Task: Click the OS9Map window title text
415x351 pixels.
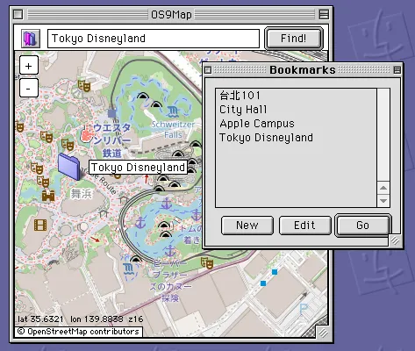Action: tap(171, 14)
